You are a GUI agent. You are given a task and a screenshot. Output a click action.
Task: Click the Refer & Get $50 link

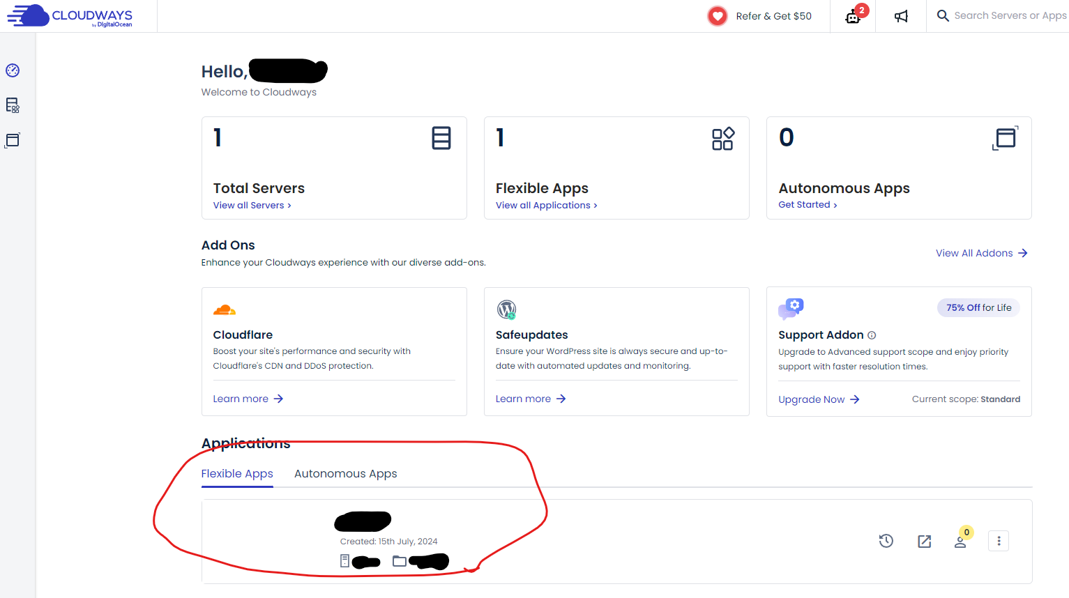tap(774, 16)
